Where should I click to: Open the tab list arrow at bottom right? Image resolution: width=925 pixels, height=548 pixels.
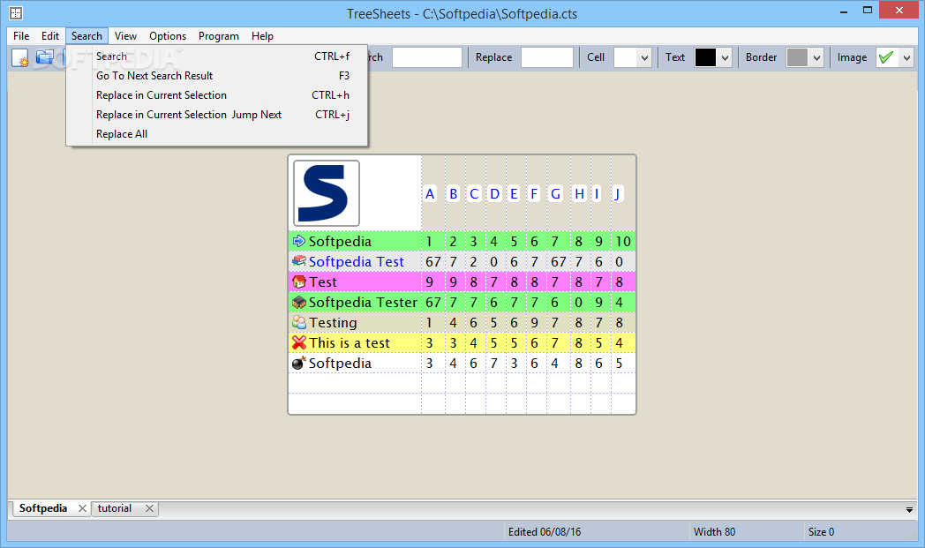tap(909, 510)
